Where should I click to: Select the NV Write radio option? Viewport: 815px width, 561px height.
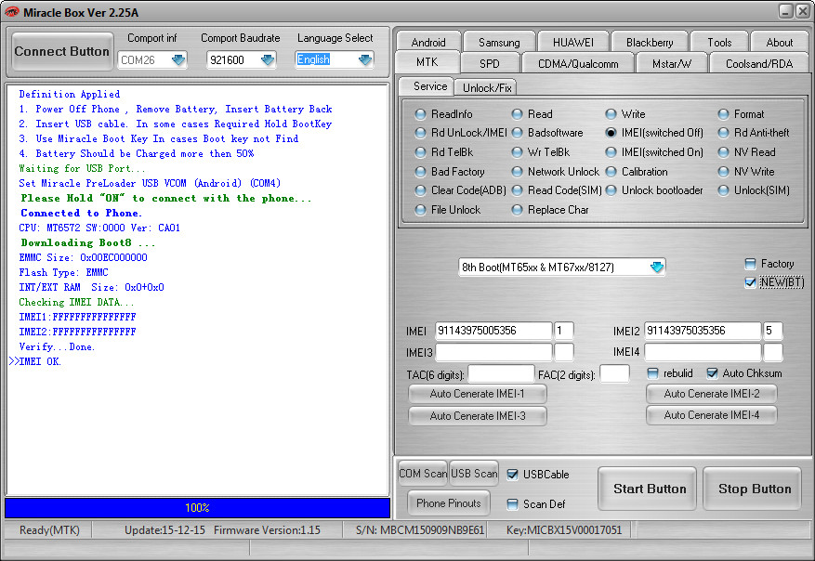click(746, 172)
